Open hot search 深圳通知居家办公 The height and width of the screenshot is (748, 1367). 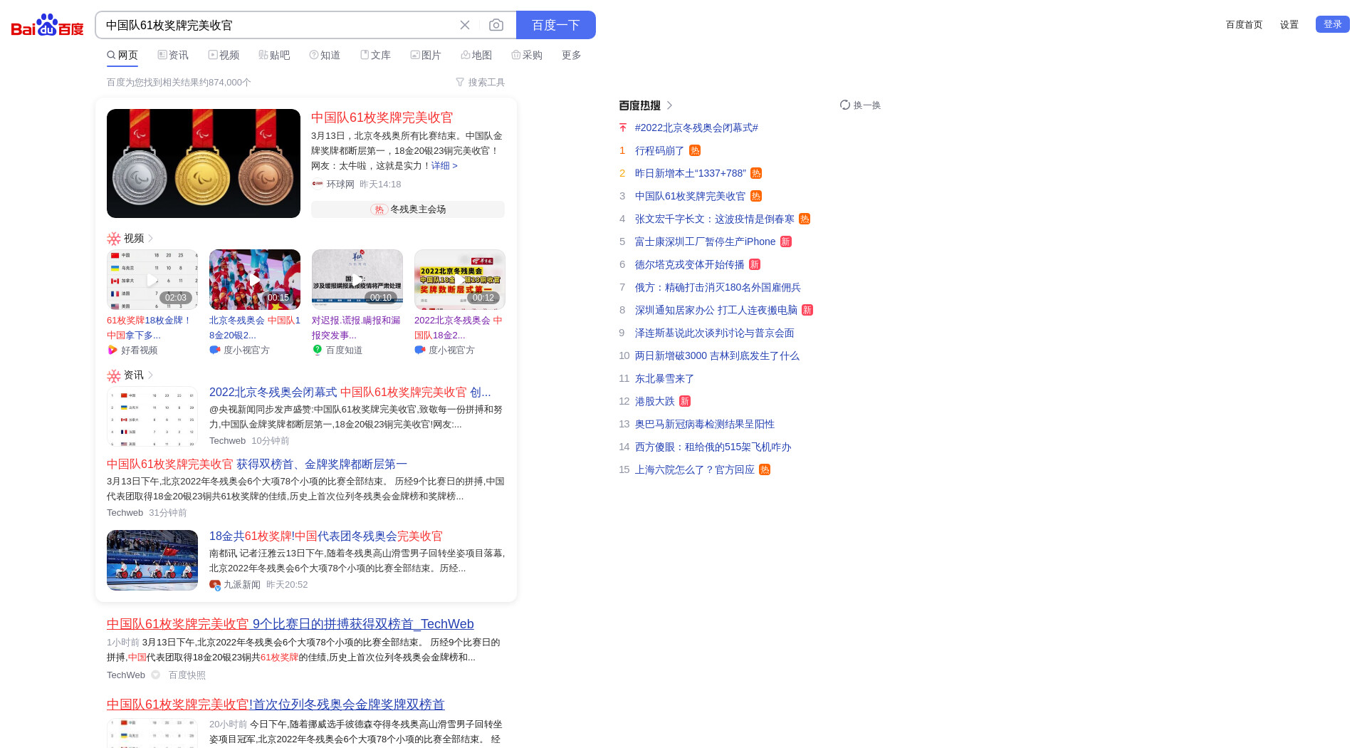tap(716, 310)
